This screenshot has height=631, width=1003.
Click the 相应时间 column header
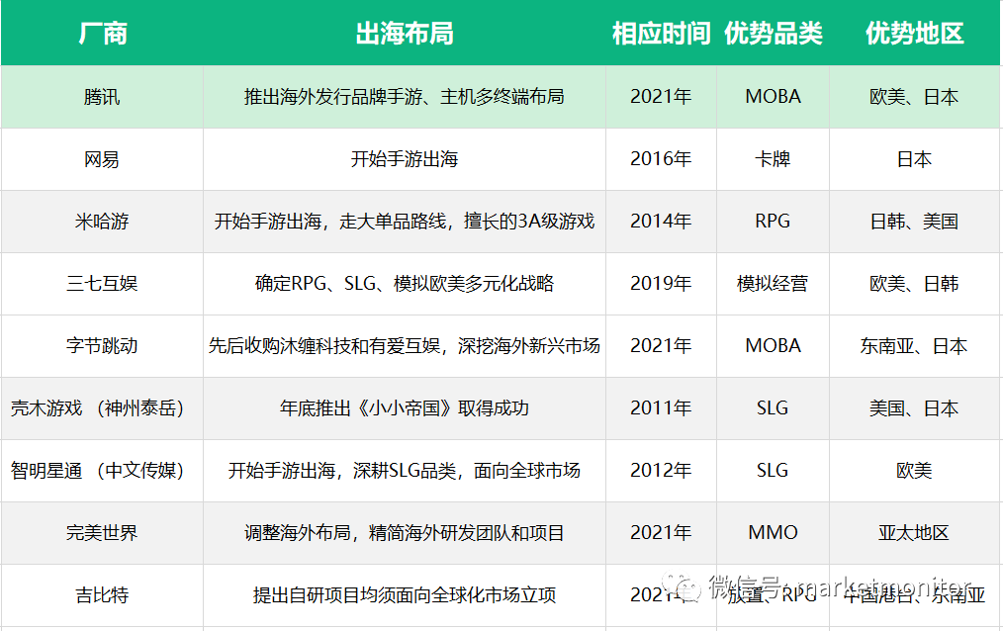click(661, 34)
